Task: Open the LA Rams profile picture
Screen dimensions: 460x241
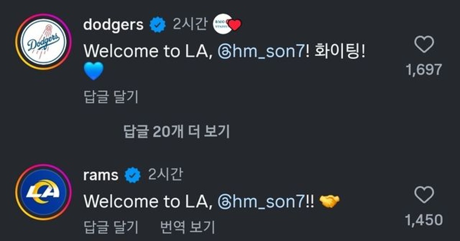Action: (43, 192)
